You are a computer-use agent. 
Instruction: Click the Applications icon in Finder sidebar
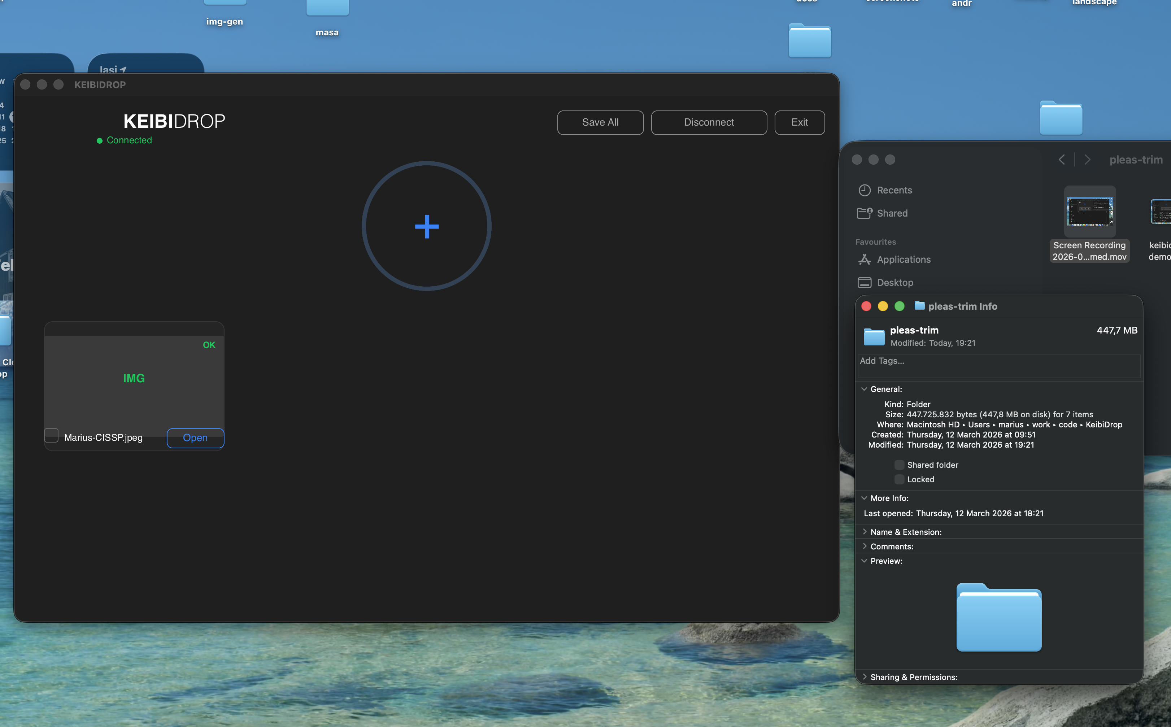(x=864, y=260)
